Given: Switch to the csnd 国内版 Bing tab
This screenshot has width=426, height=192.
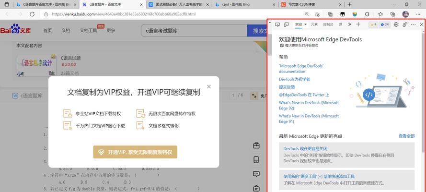Looking at the screenshot, I should pos(246,4).
